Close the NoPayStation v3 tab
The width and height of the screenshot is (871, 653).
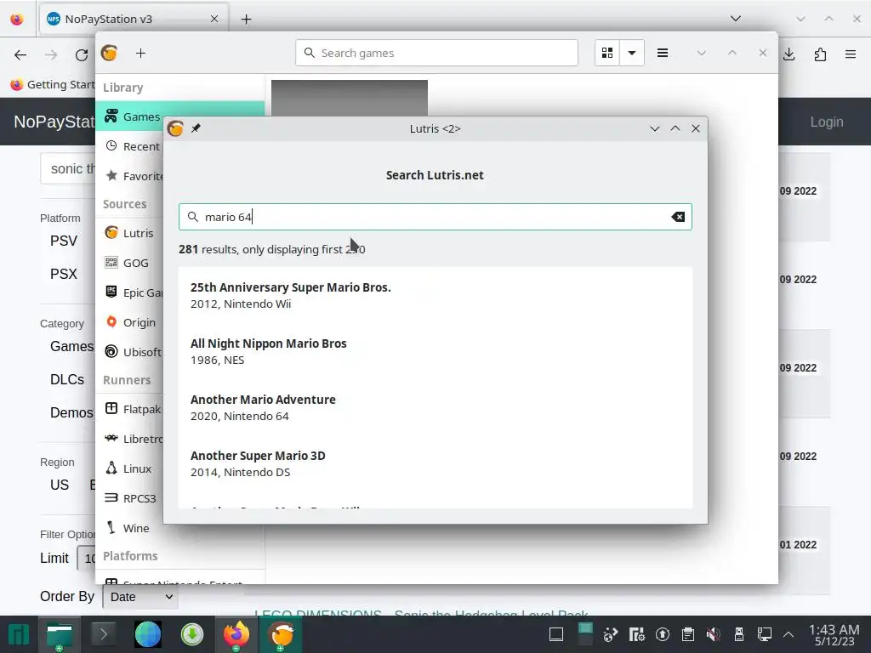point(214,19)
